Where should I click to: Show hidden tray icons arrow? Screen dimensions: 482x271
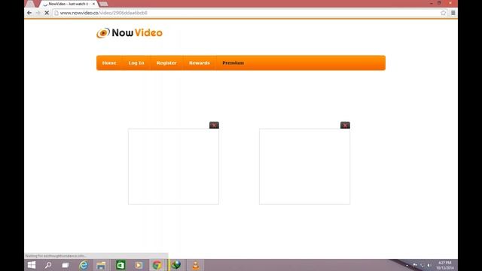[x=407, y=265]
